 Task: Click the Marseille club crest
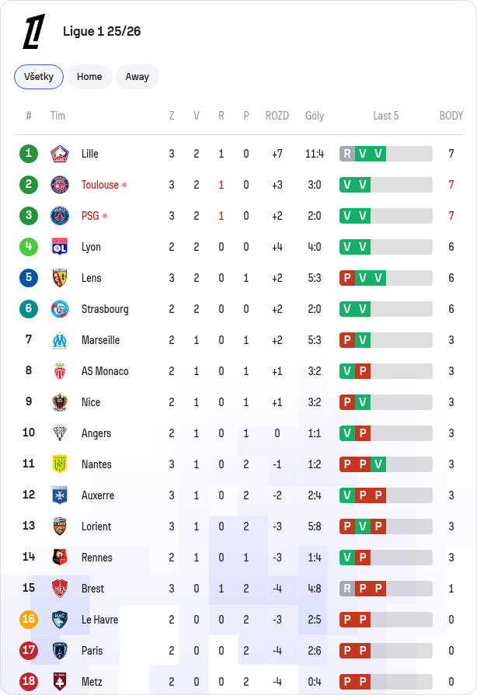pos(59,340)
